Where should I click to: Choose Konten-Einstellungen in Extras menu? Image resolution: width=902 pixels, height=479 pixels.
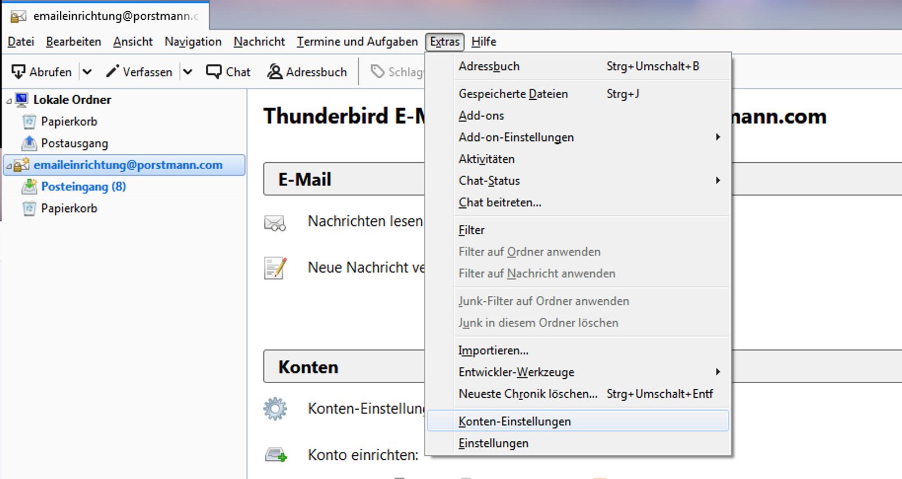click(x=578, y=422)
